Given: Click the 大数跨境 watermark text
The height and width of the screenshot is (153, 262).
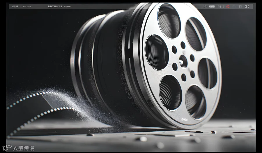Looking at the screenshot, I should (x=24, y=148).
